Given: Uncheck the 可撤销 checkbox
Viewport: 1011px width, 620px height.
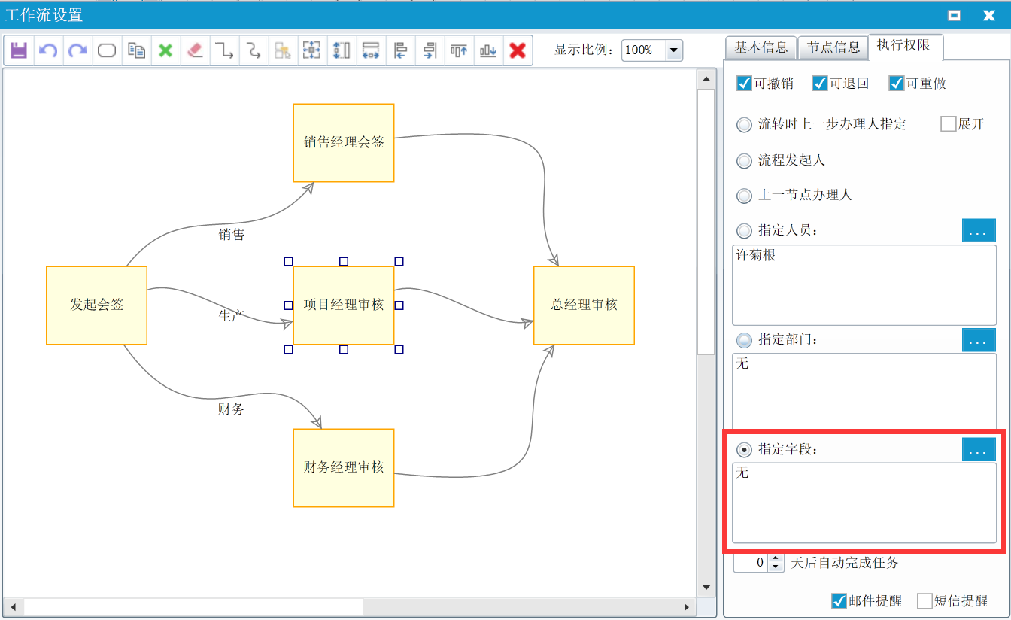Looking at the screenshot, I should [x=745, y=84].
